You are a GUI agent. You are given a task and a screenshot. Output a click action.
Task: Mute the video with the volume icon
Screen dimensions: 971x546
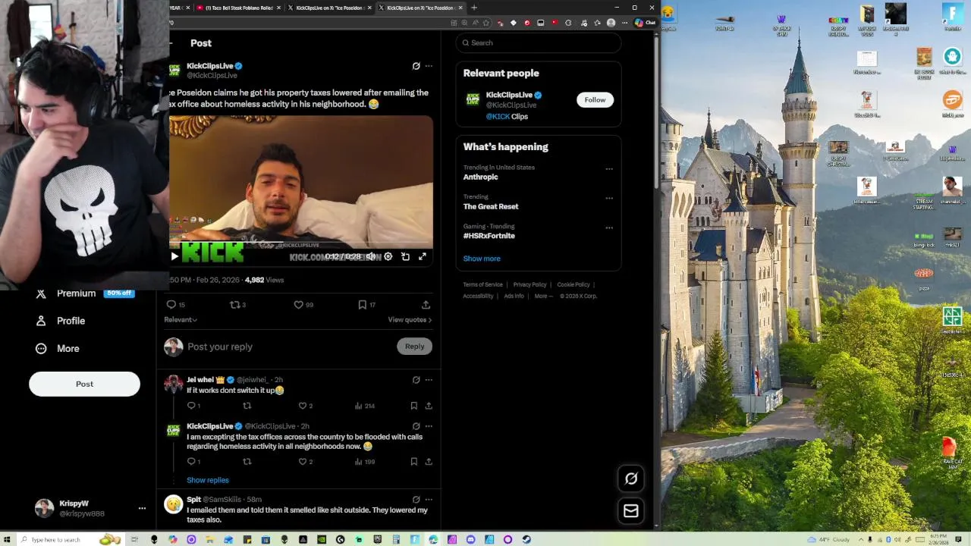371,256
